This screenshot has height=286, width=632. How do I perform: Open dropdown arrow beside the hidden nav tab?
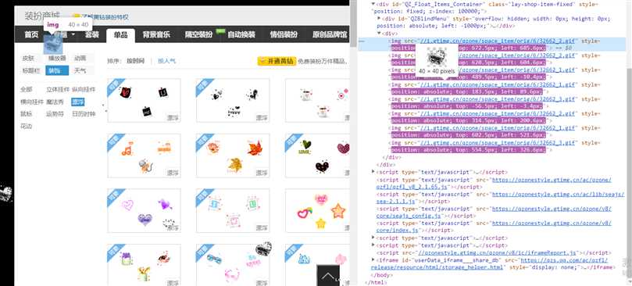73,34
